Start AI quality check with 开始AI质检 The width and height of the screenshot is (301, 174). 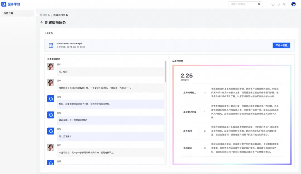tap(281, 45)
